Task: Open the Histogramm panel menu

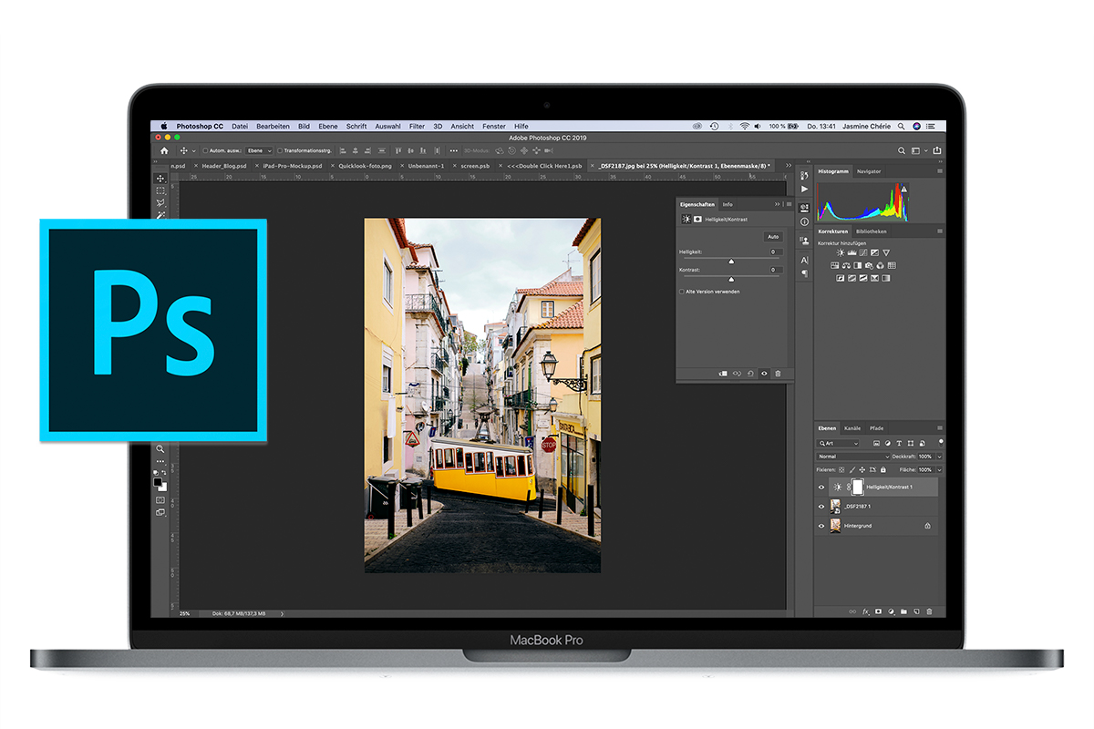Action: (x=940, y=170)
